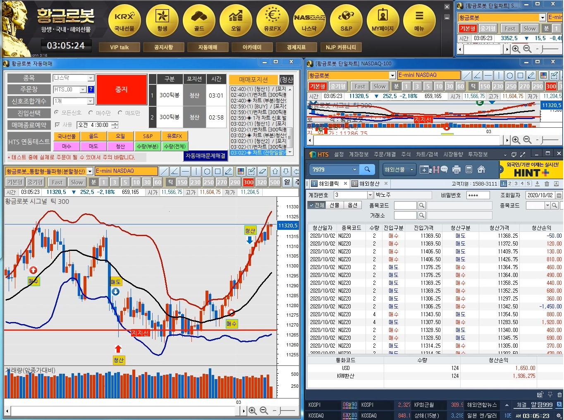Open the 계좌정보 menu in HTS

tap(358, 154)
